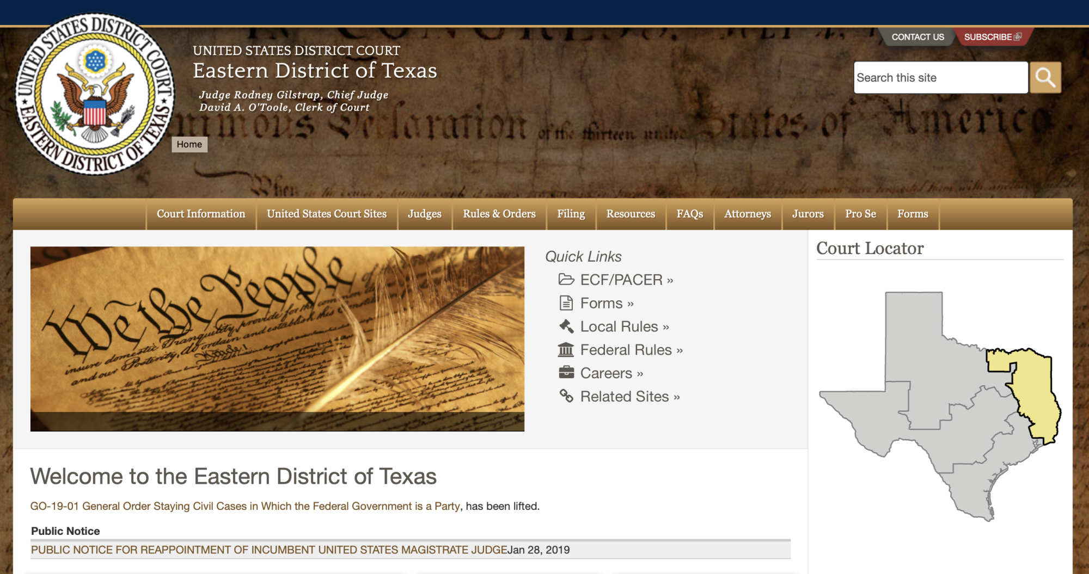Image resolution: width=1089 pixels, height=574 pixels.
Task: Click the Eastern District of Texas court seal
Action: pos(95,95)
